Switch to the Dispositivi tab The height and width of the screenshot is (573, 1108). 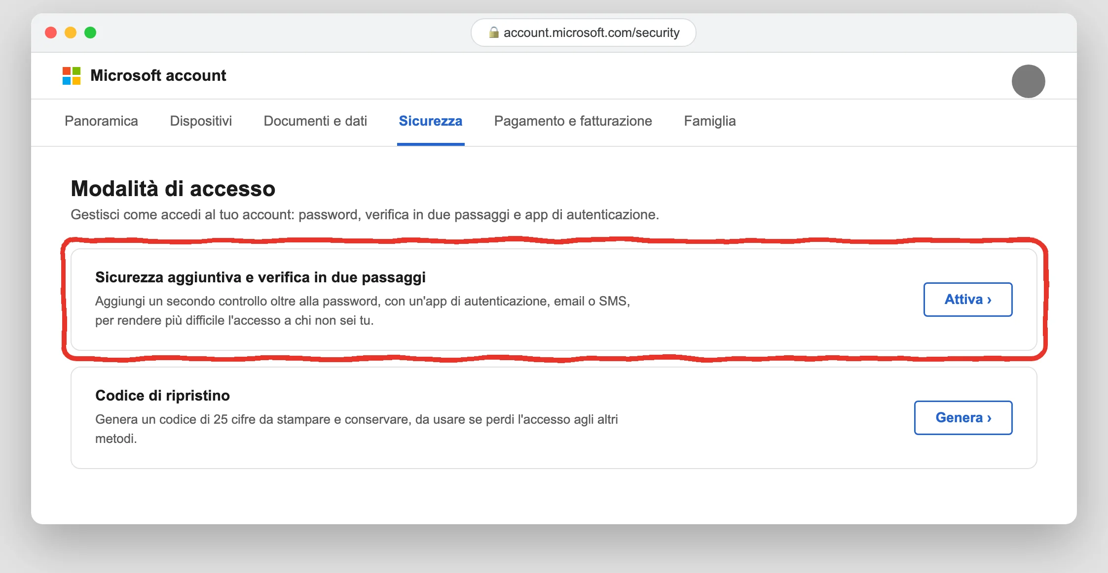(201, 121)
